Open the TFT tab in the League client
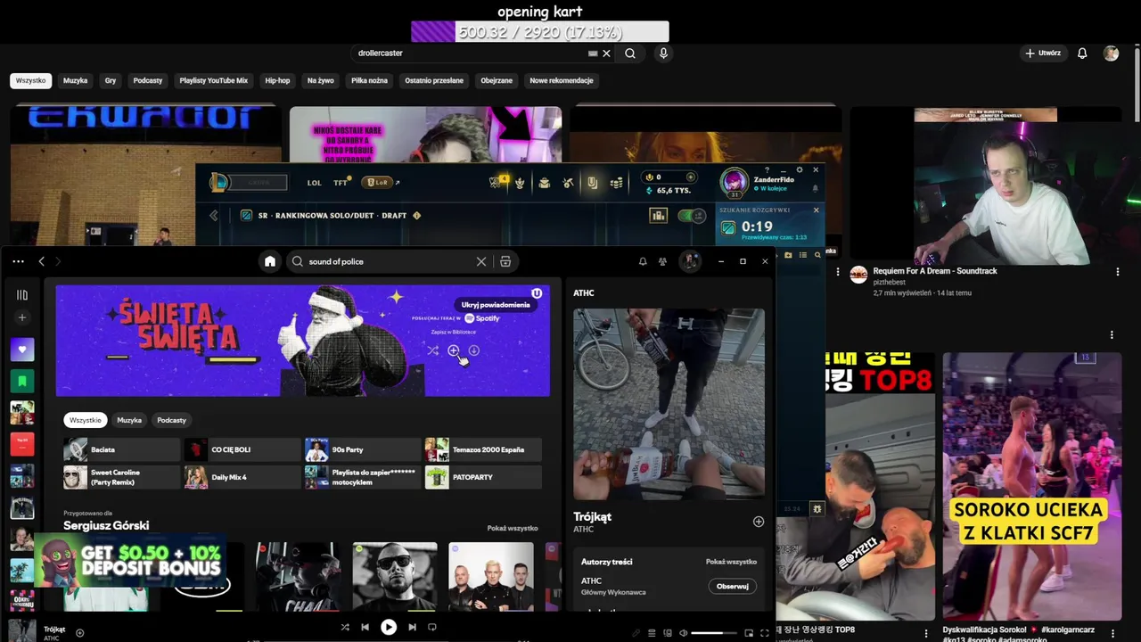Image resolution: width=1141 pixels, height=642 pixels. [x=341, y=183]
